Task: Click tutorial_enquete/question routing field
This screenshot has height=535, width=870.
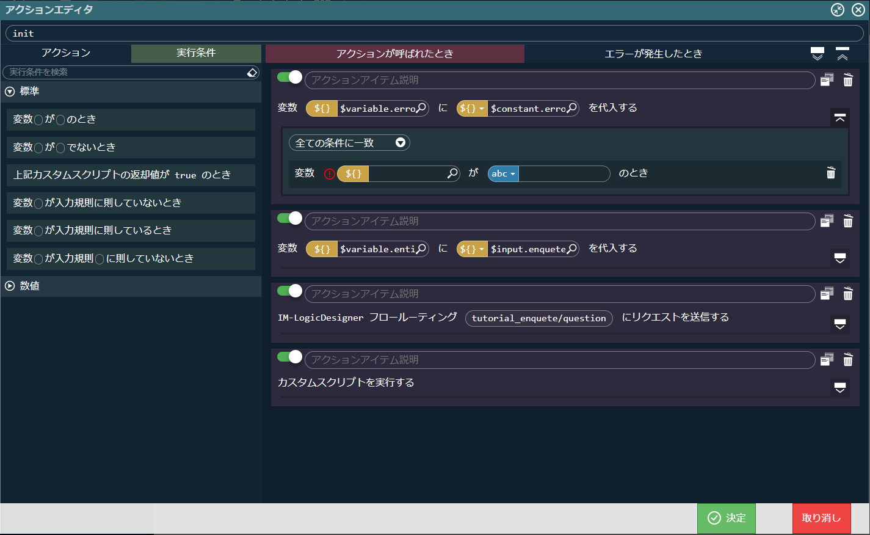Action: click(x=539, y=318)
